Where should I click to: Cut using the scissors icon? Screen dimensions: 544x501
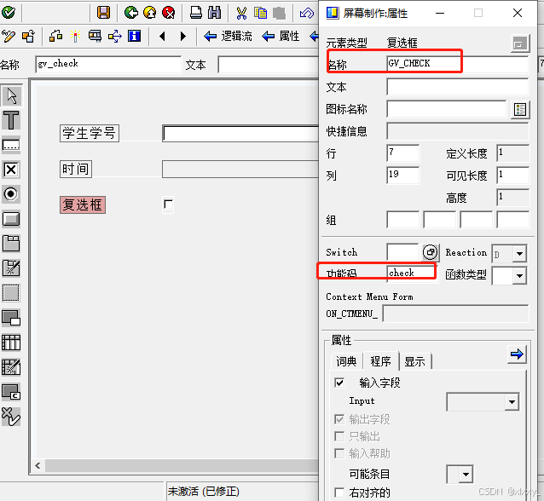[241, 13]
